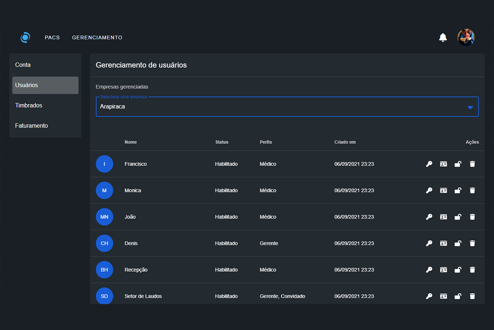Open the ID card icon for Recepção
Screen dimensions: 494x330
pos(443,270)
